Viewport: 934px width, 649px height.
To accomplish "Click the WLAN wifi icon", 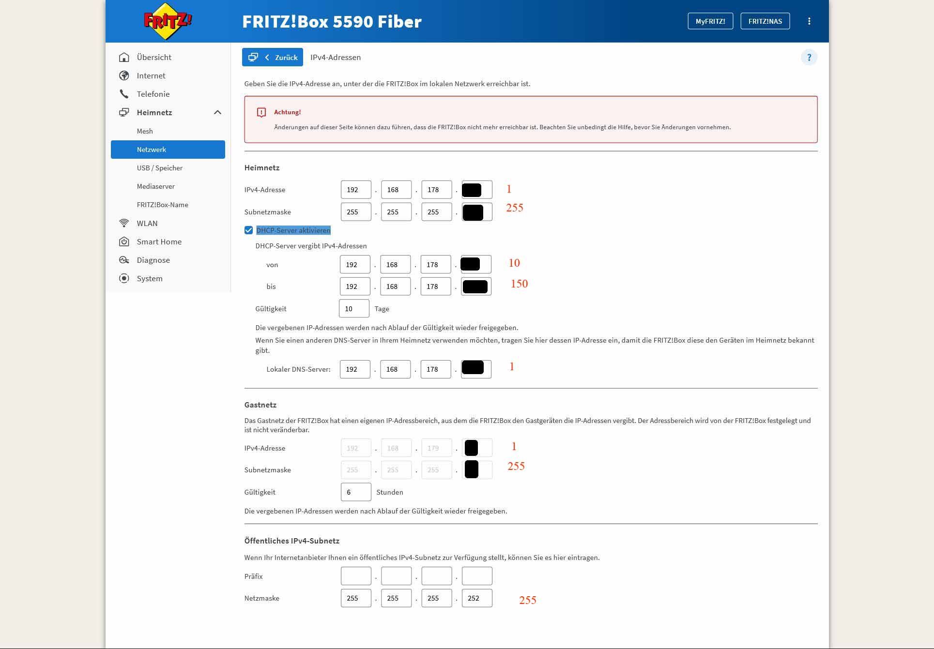I will (124, 223).
